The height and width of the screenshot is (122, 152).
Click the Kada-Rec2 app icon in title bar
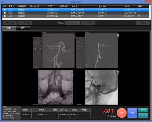2,2
